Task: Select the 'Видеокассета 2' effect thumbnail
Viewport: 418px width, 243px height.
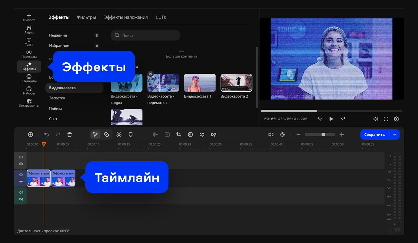Action: (x=236, y=83)
